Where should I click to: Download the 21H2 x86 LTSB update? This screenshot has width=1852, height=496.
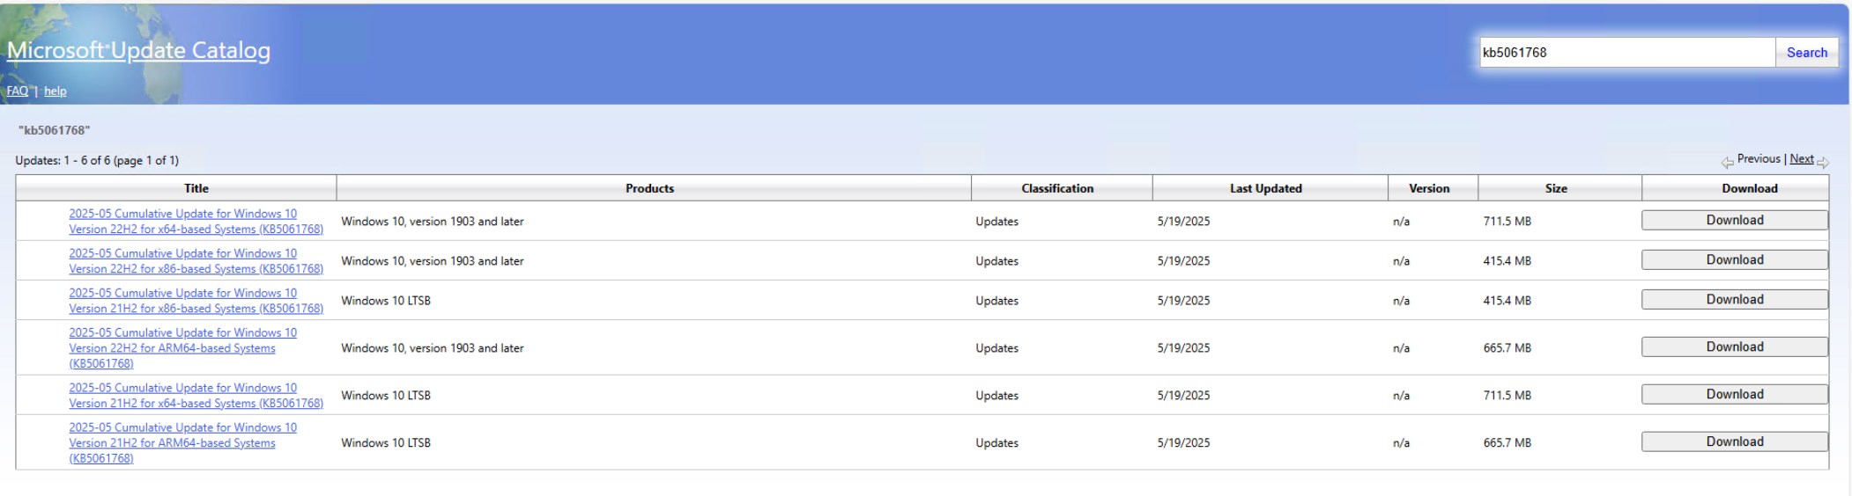[1734, 299]
